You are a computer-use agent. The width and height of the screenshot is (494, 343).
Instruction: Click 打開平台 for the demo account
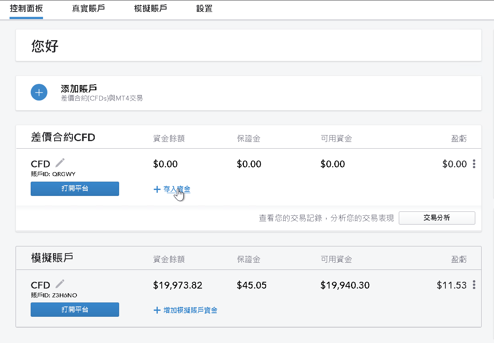pyautogui.click(x=74, y=309)
